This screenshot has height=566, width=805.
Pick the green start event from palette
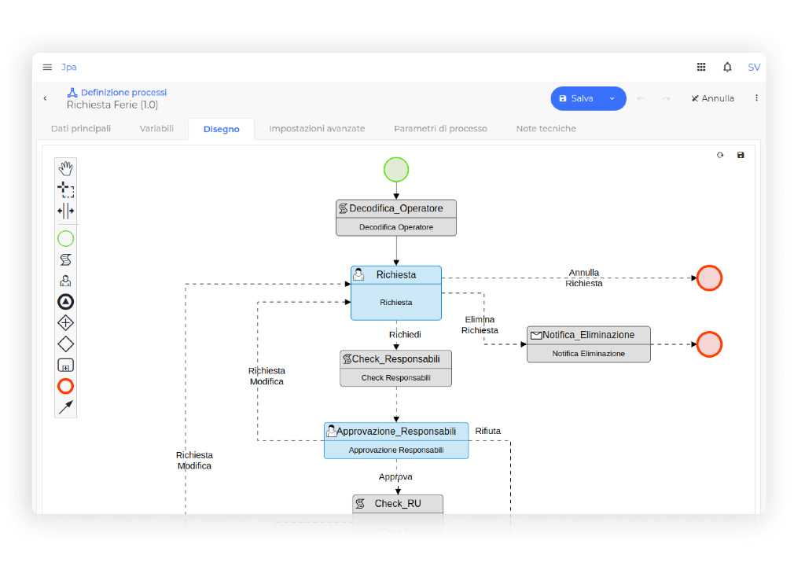(x=66, y=238)
